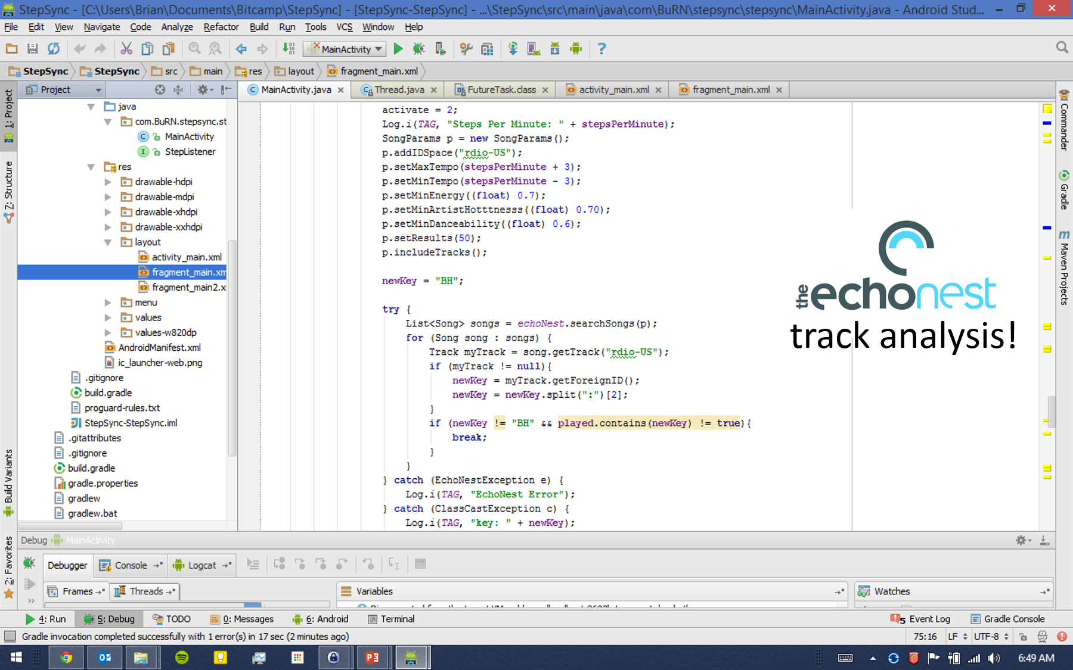Open the Gradle Console
The height and width of the screenshot is (670, 1073).
click(x=1008, y=619)
